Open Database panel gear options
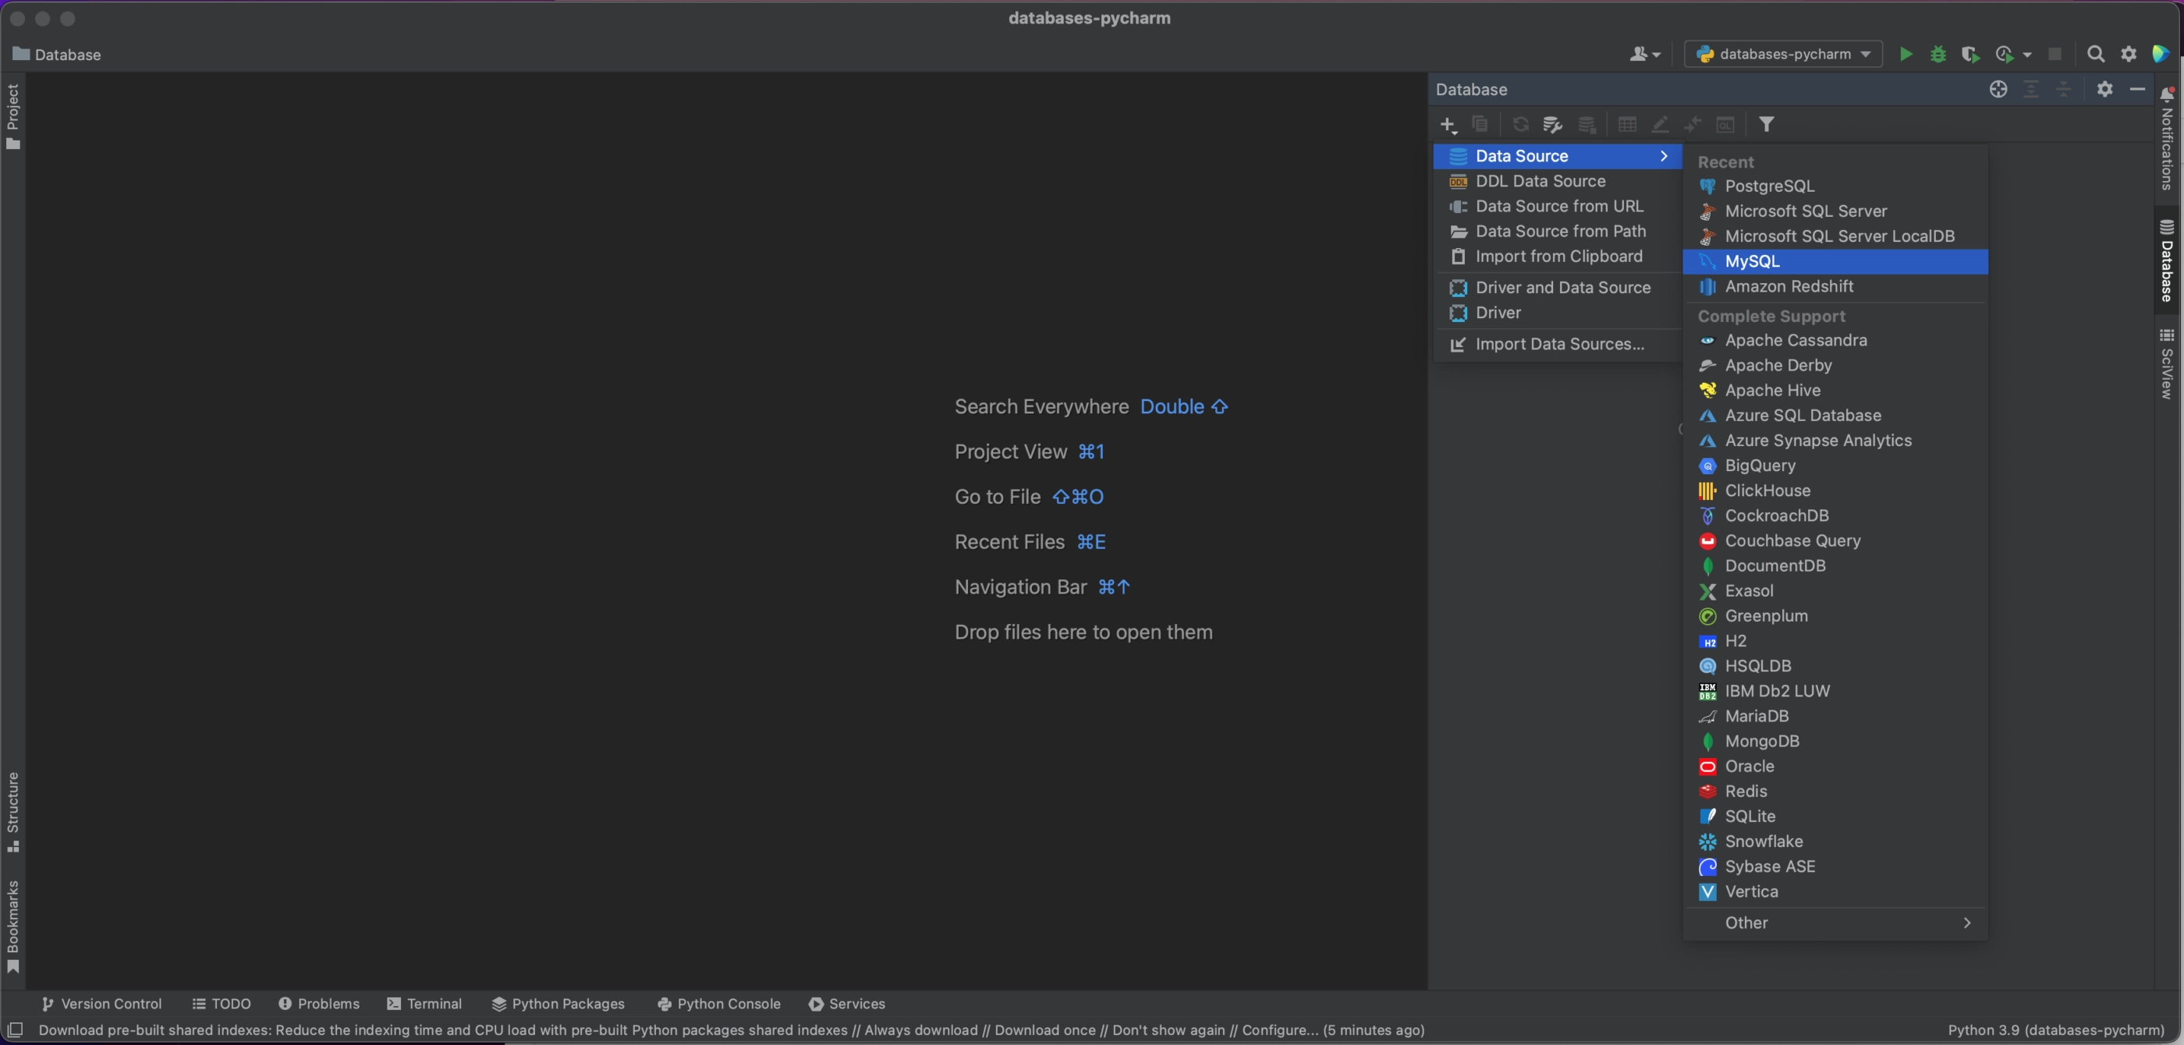The height and width of the screenshot is (1045, 2184). [2104, 89]
